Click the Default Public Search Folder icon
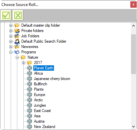This screenshot has height=130, width=137. coord(17,41)
